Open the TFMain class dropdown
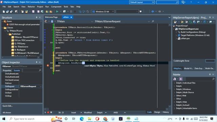 tap(92, 22)
